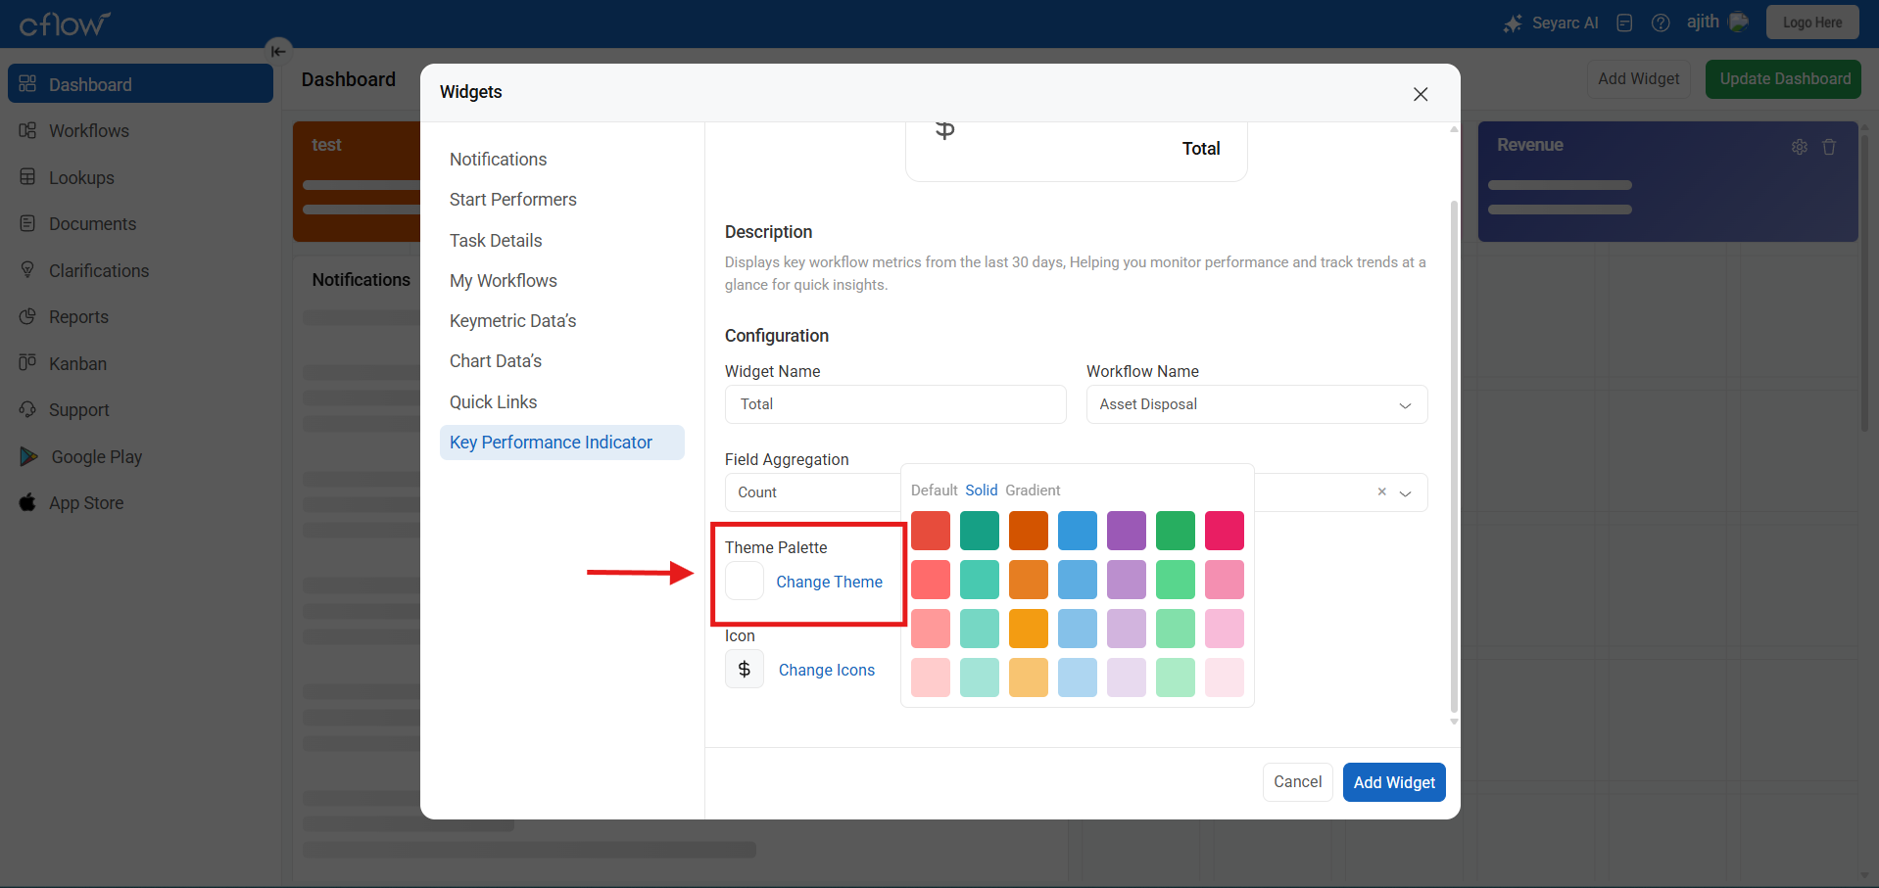Screen dimensions: 1879x888
Task: Open the notes icon in top bar
Action: (x=1624, y=23)
